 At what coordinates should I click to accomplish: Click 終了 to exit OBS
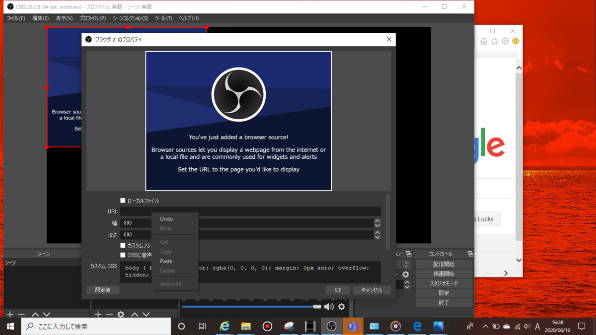coord(444,302)
